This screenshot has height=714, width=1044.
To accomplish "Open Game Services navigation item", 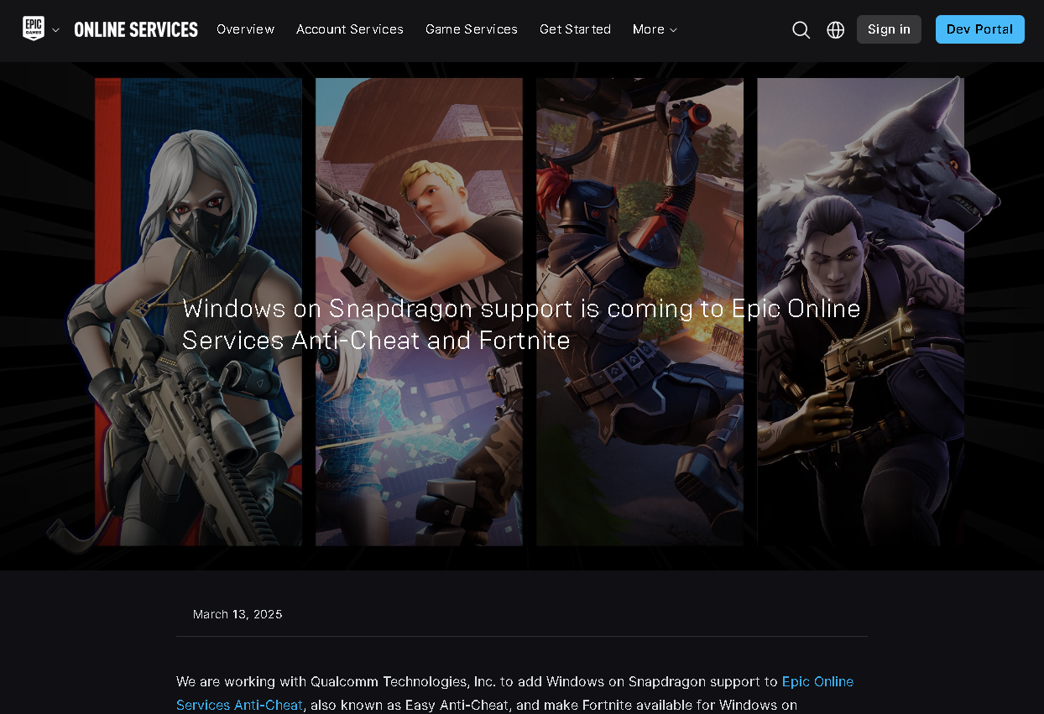I will [x=471, y=29].
